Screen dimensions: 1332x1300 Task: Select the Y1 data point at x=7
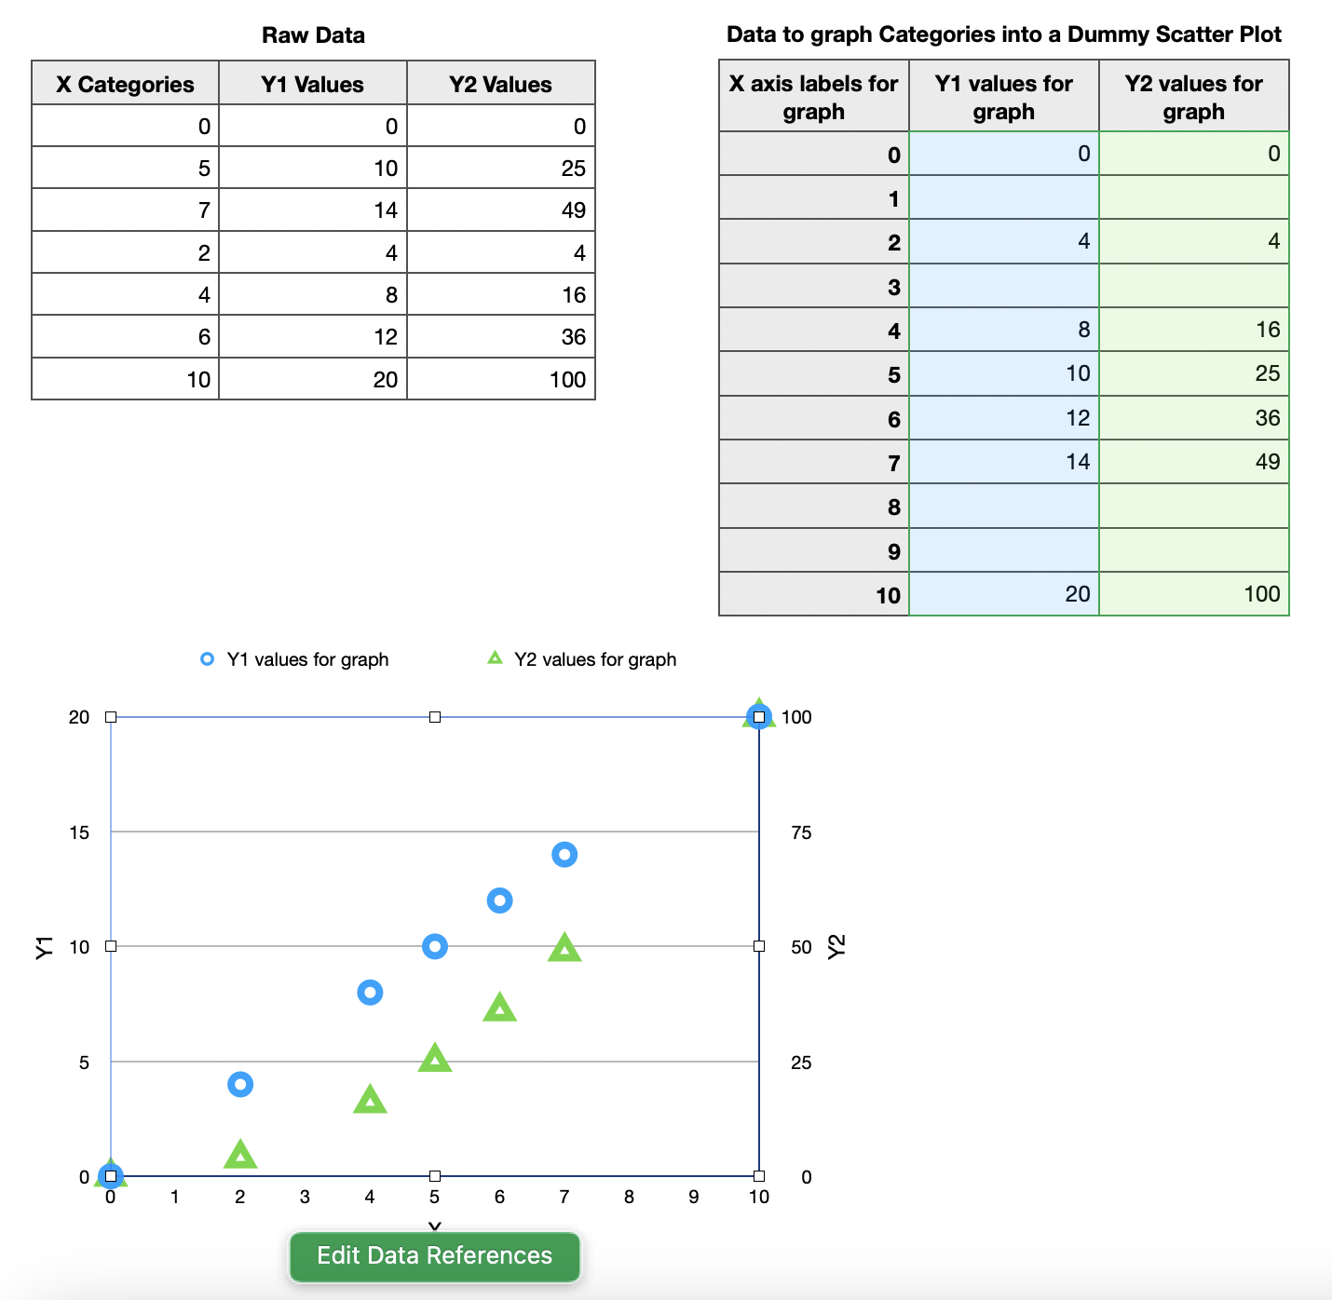tap(564, 853)
